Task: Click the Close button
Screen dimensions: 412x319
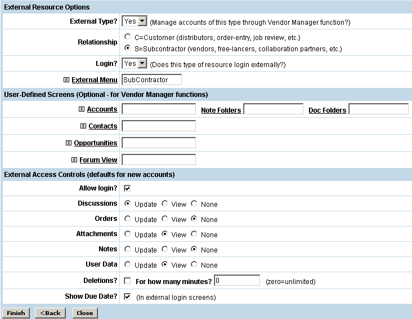Action: click(x=85, y=313)
